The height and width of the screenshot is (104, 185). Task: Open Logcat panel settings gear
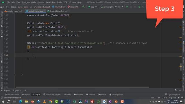[175, 90]
